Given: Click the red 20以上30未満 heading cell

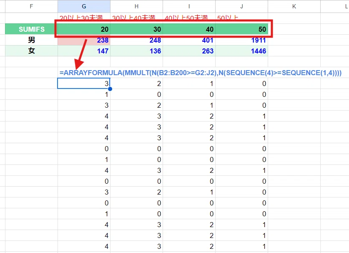Looking at the screenshot, I should pos(84,18).
